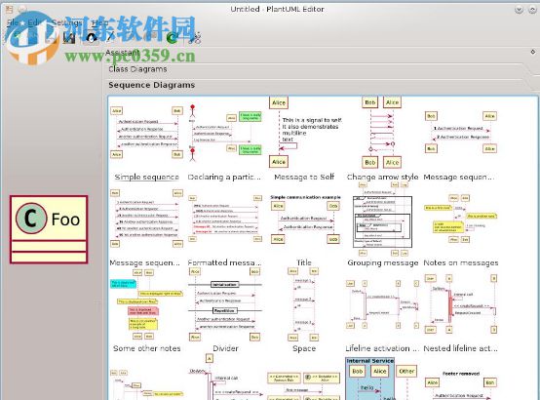Select the Footer removed thumbnail
Viewport: 540px width, 400px height.
pos(461,384)
